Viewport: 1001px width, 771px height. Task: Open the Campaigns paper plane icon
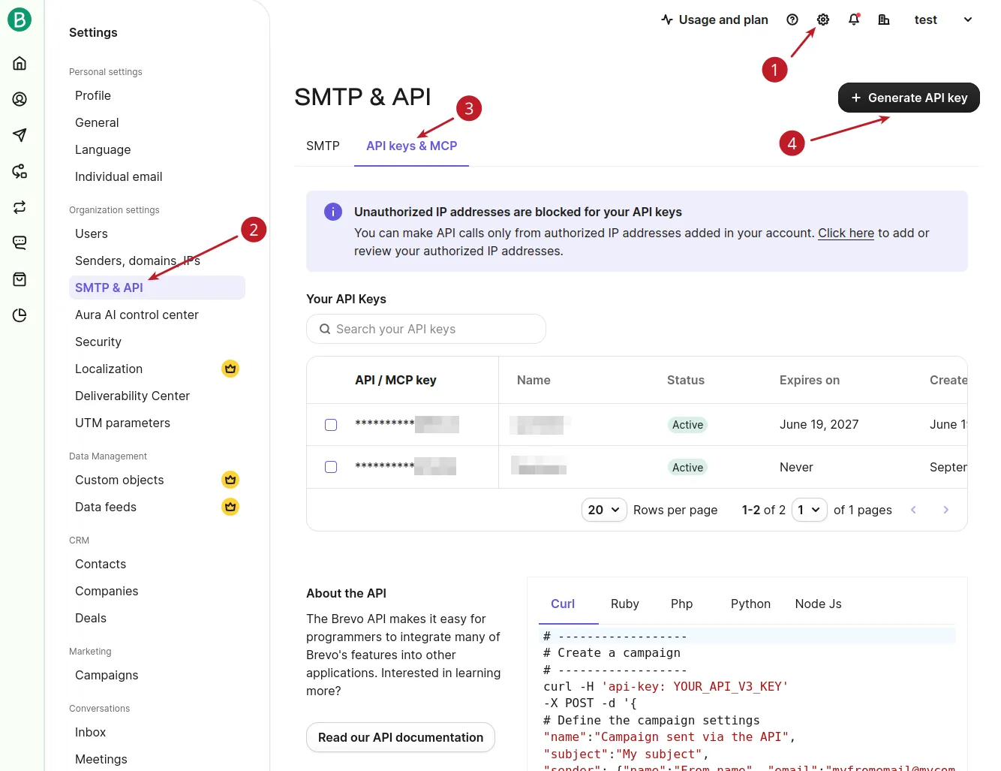pyautogui.click(x=20, y=135)
